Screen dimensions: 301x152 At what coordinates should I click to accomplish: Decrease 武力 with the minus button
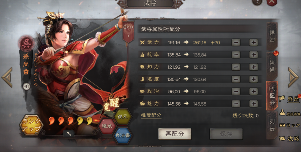pyautogui.click(x=236, y=42)
